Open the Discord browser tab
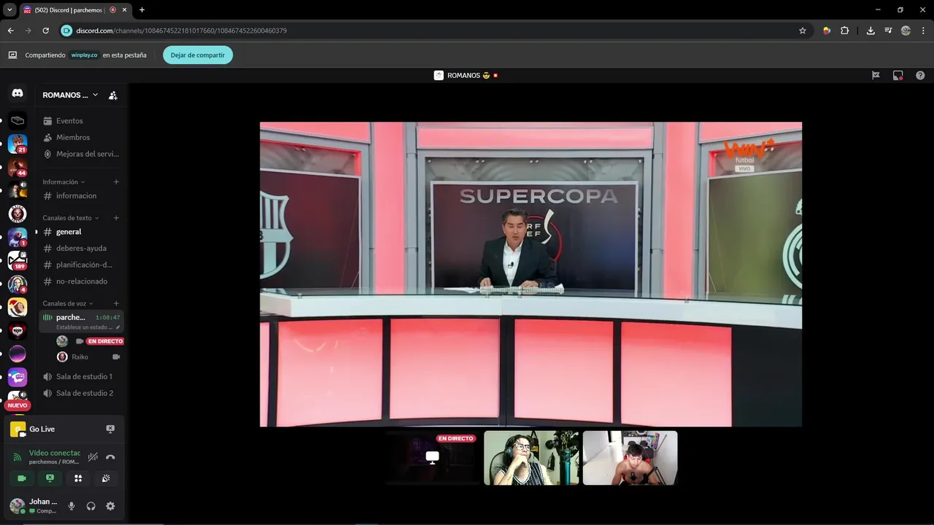Viewport: 934px width, 525px height. (x=74, y=10)
